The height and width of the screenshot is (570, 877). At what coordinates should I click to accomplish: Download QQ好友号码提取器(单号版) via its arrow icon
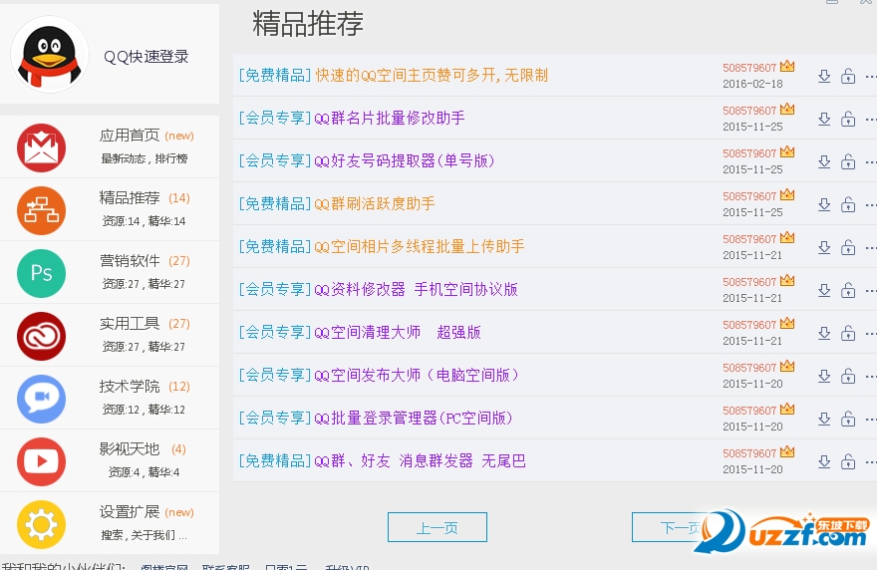[x=824, y=161]
